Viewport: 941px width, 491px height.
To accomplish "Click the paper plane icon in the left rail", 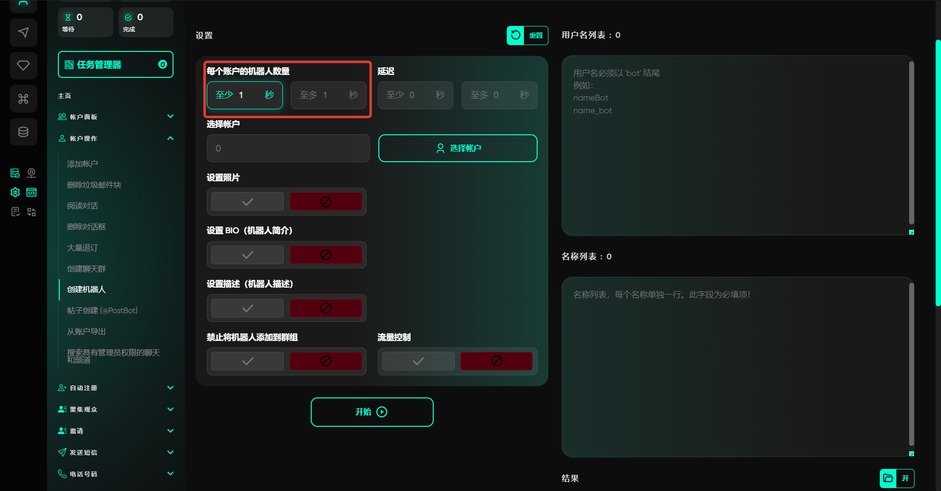I will pos(23,33).
